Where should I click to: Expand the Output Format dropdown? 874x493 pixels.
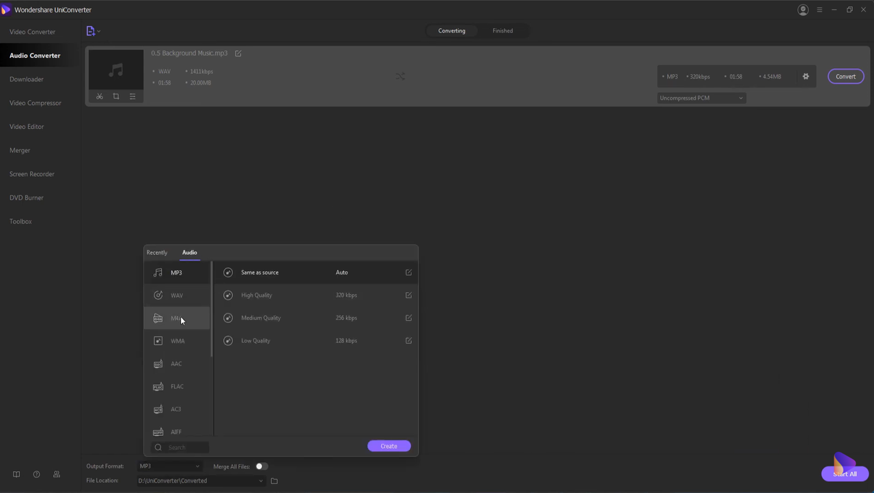coord(169,466)
